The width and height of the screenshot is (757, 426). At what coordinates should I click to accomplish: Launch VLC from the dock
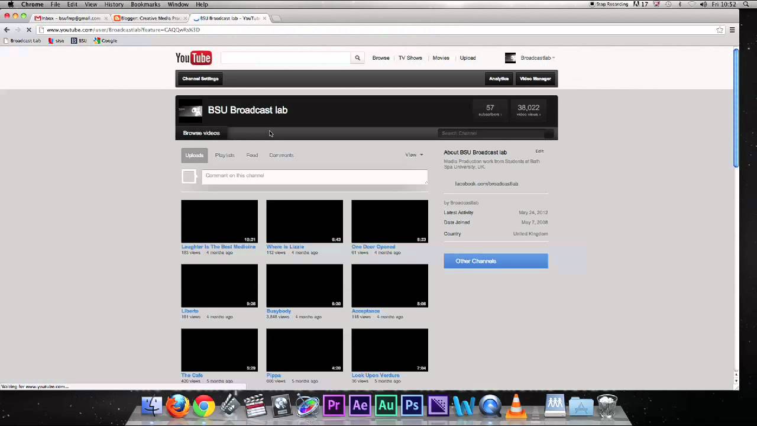coord(516,406)
